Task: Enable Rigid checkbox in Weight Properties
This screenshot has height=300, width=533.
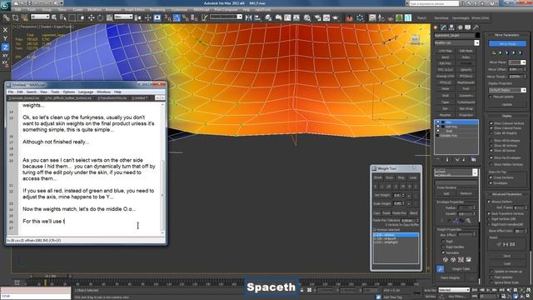Action: [x=443, y=241]
